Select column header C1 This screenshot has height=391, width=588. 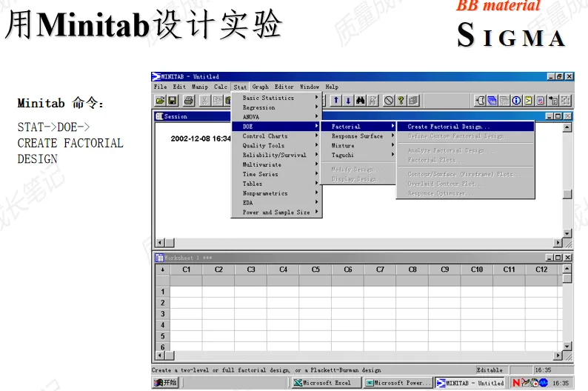(x=187, y=270)
